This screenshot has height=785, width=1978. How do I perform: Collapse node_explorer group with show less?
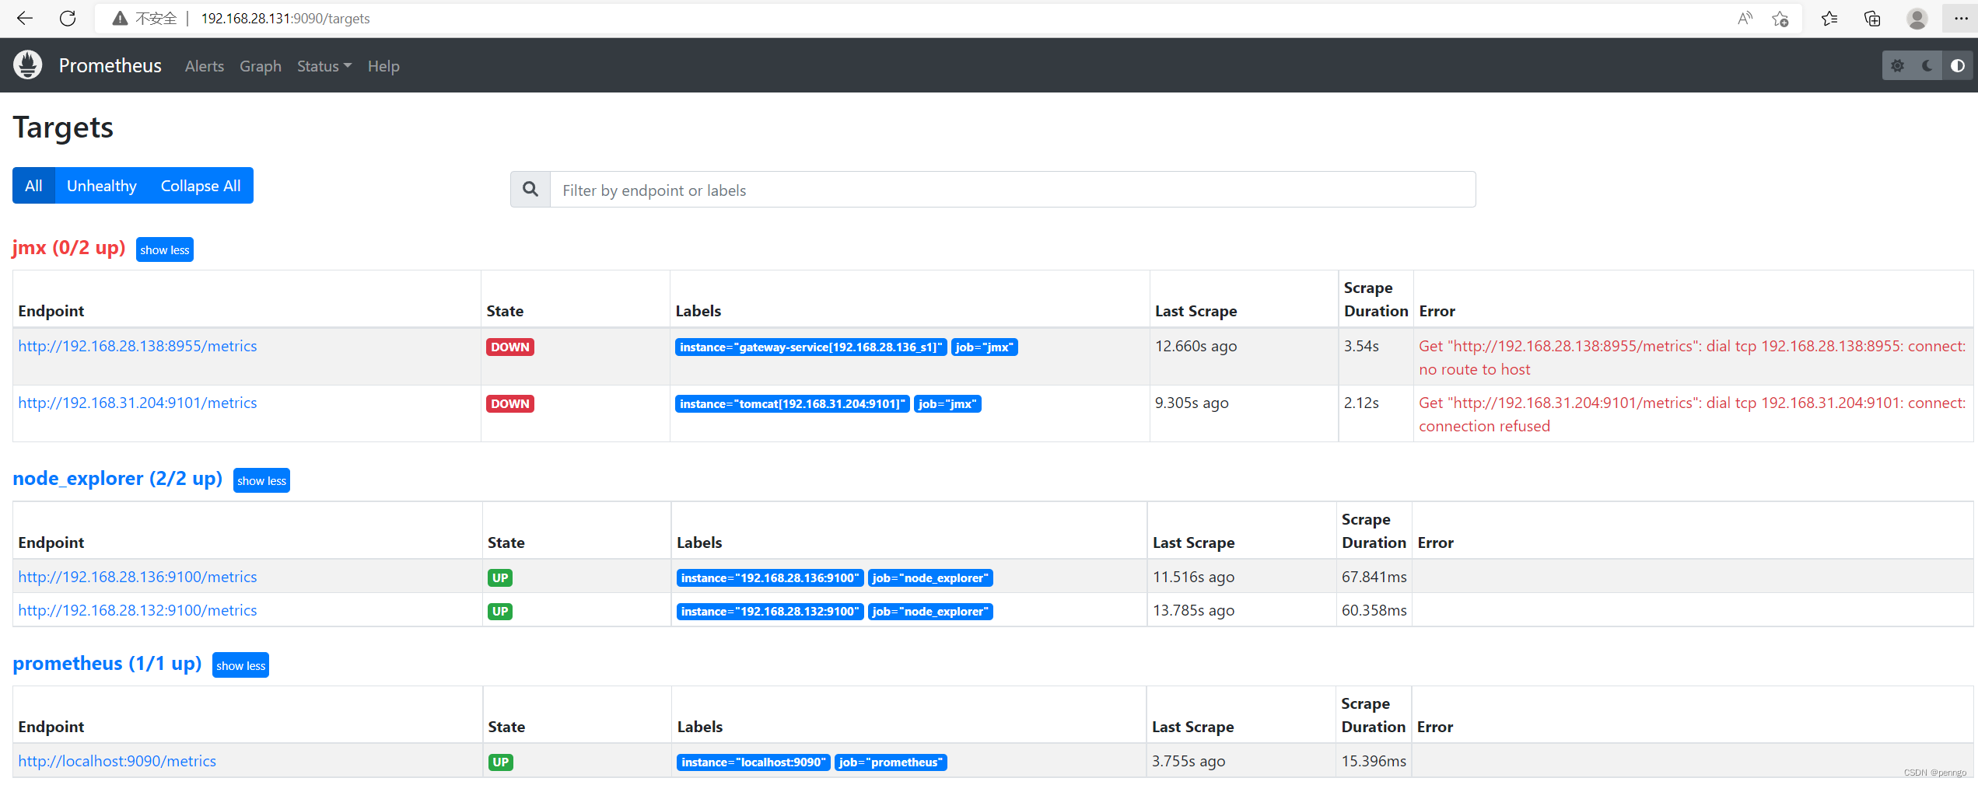coord(261,481)
